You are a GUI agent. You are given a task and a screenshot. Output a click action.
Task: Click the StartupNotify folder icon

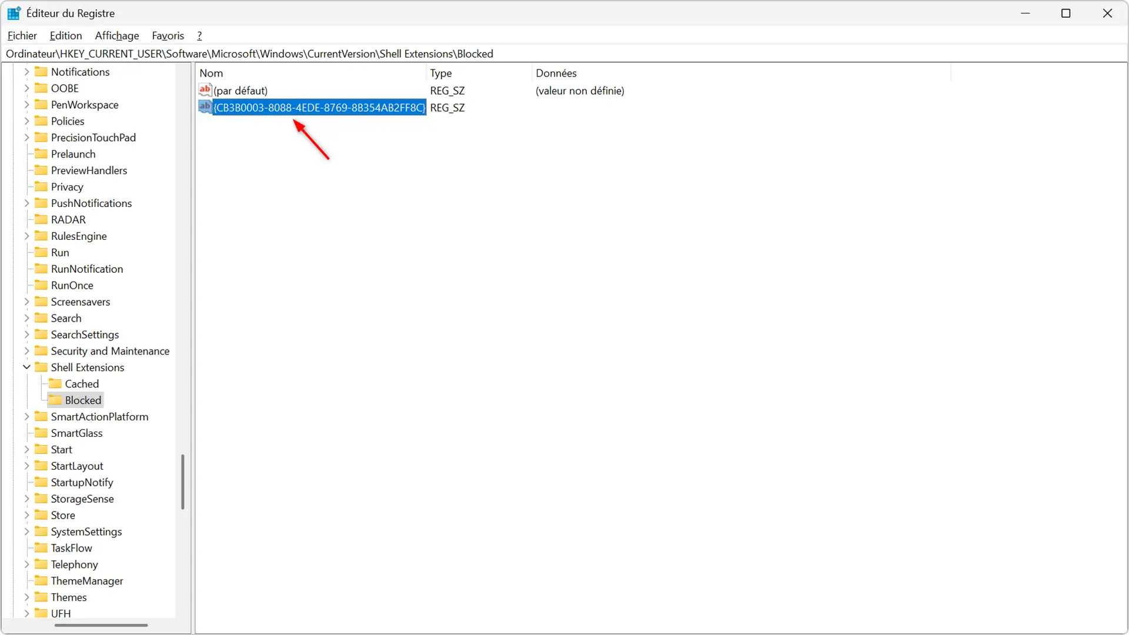coord(41,482)
